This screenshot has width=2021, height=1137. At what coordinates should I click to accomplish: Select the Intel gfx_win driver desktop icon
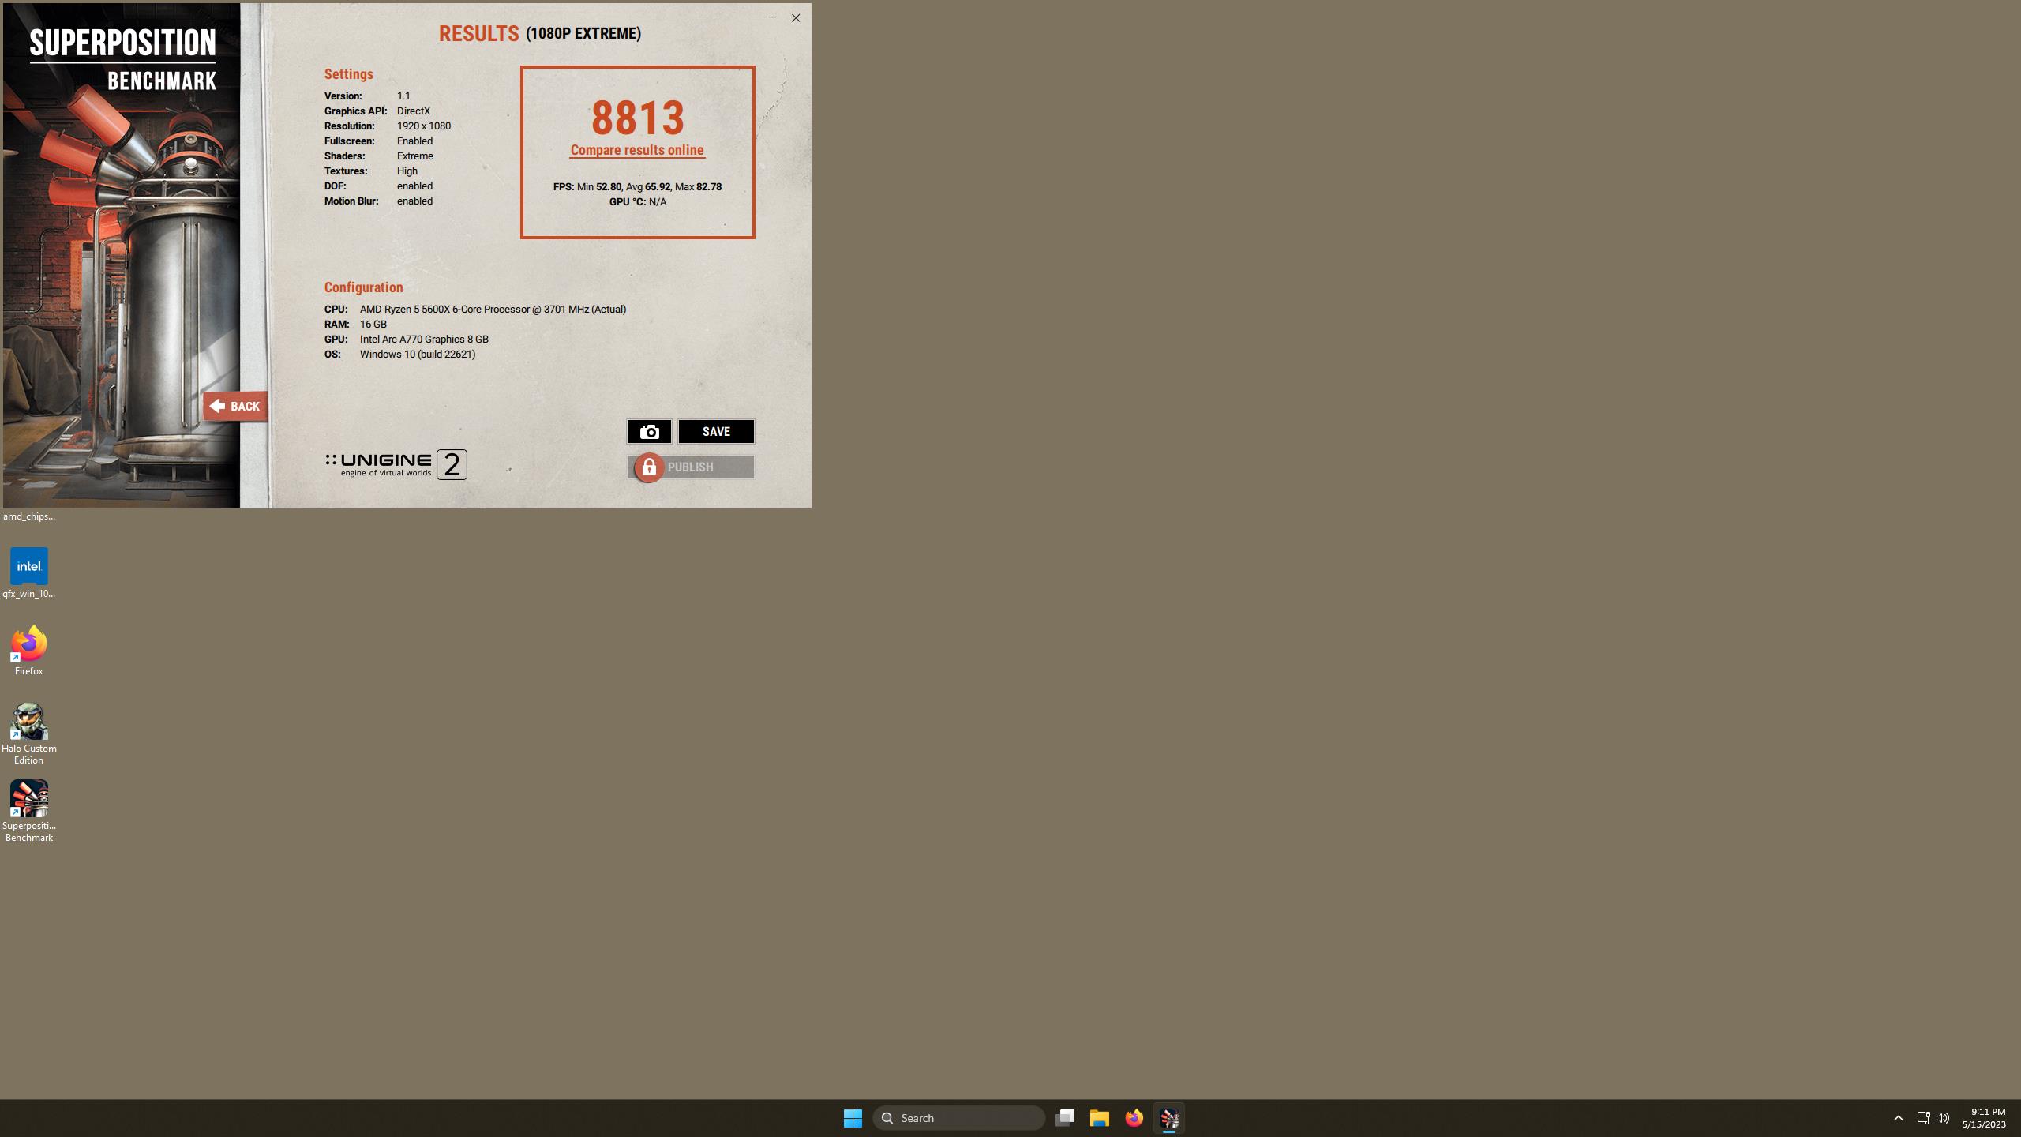(29, 573)
